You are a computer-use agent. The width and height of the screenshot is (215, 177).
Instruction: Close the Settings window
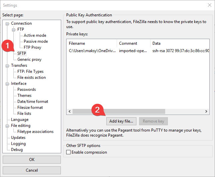209,5
